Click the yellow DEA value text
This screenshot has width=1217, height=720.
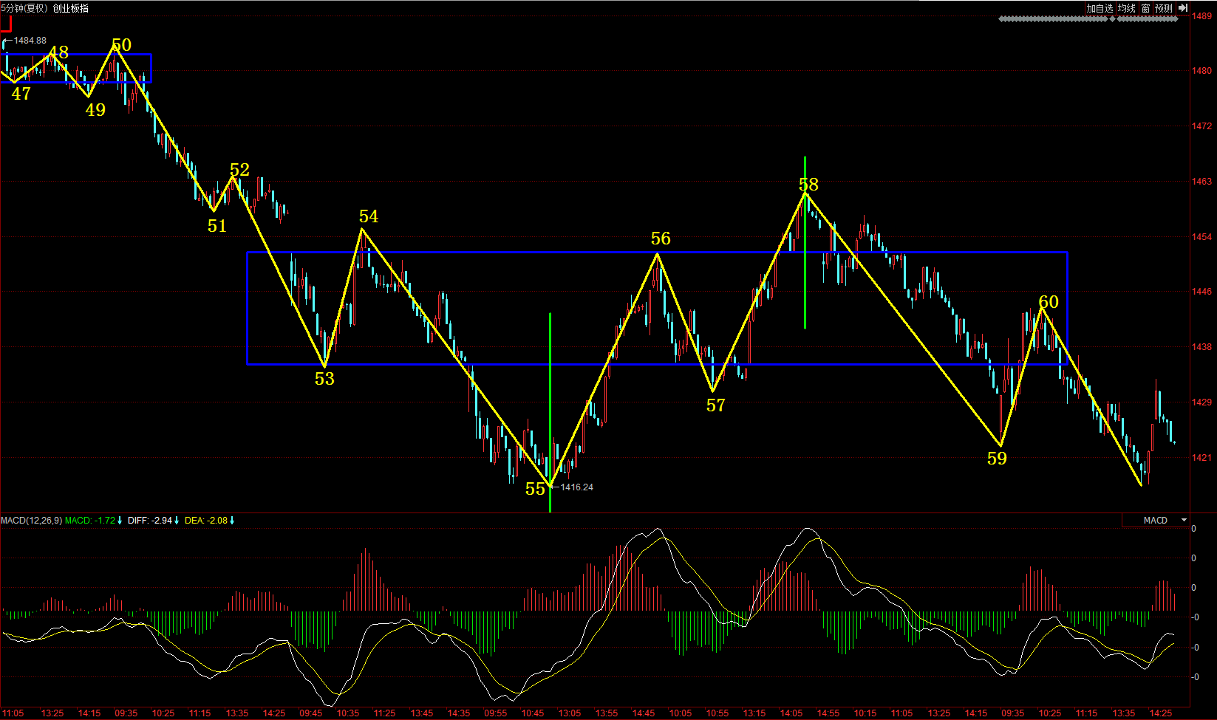click(206, 521)
